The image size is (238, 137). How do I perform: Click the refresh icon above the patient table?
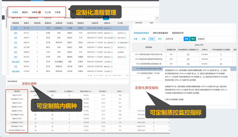click(157, 18)
